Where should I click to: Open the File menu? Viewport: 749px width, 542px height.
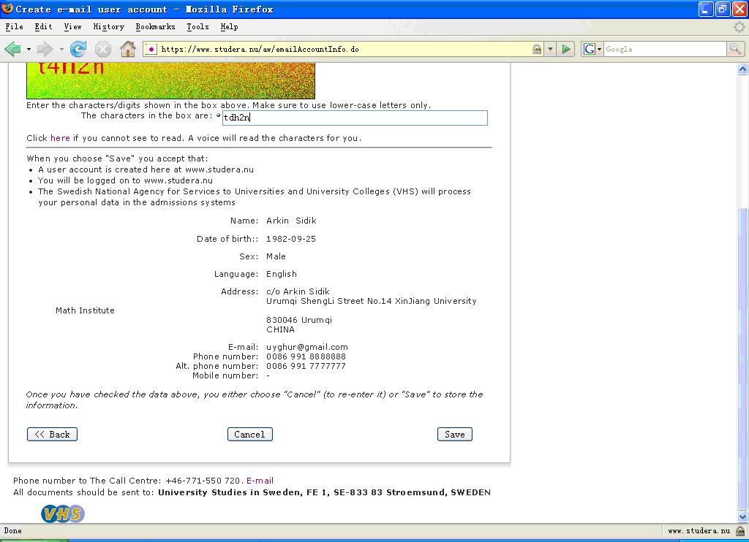click(15, 27)
